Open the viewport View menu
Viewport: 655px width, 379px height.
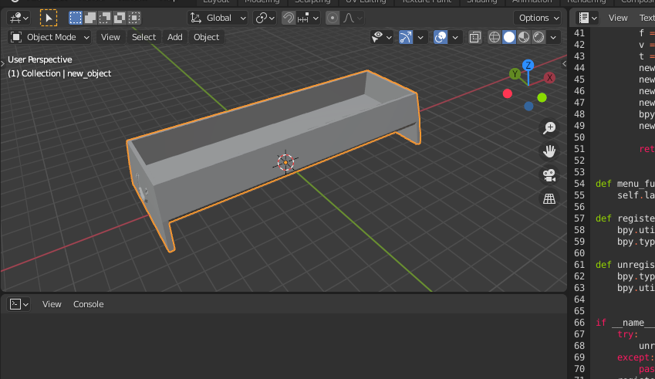point(110,37)
